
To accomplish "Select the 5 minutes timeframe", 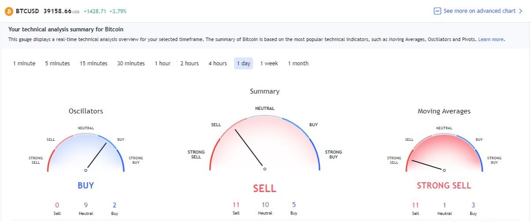I will 58,64.
